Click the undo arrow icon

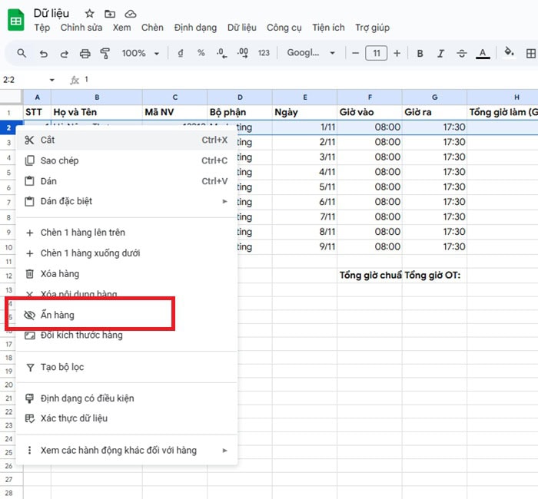tap(44, 54)
